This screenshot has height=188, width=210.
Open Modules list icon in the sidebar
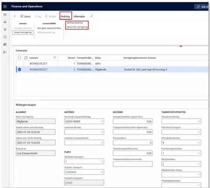(x=5, y=52)
